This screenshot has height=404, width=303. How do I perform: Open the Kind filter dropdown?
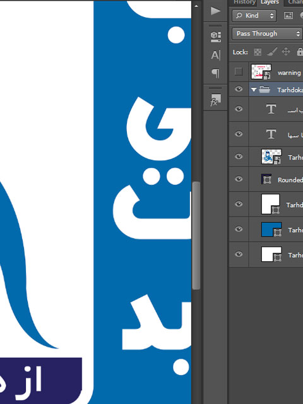point(254,16)
